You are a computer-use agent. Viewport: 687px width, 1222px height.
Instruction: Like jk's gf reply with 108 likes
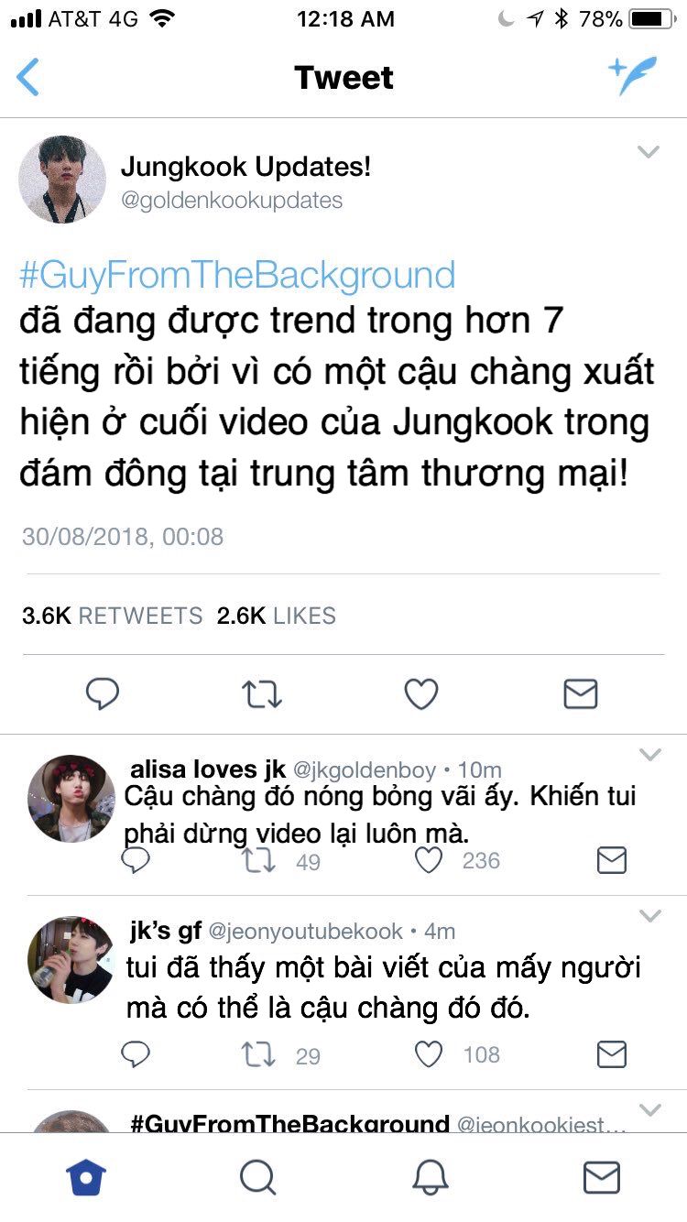coord(429,1054)
